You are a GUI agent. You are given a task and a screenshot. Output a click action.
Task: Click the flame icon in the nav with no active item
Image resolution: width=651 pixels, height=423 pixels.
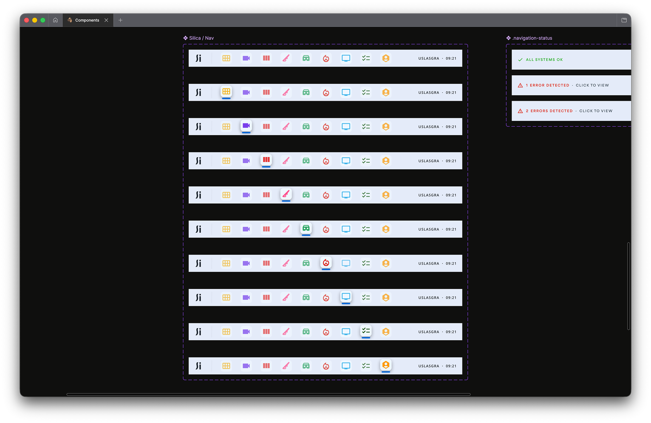click(326, 58)
